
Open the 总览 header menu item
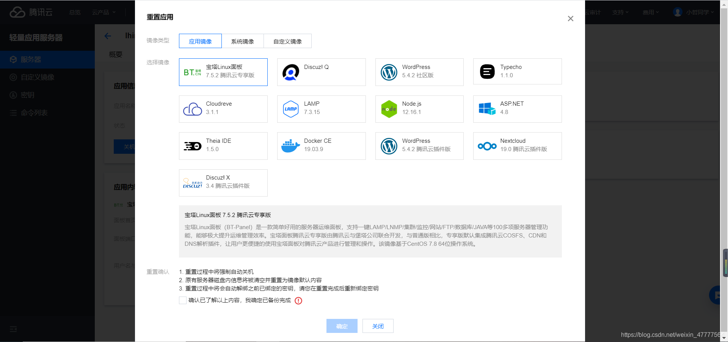click(75, 12)
